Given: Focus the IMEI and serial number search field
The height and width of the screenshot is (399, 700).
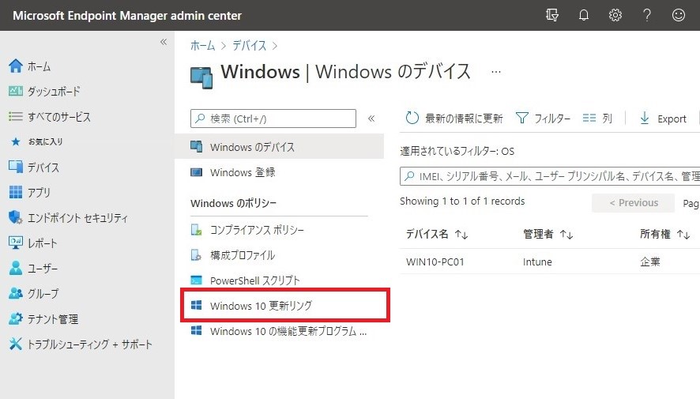Looking at the screenshot, I should click(x=550, y=176).
